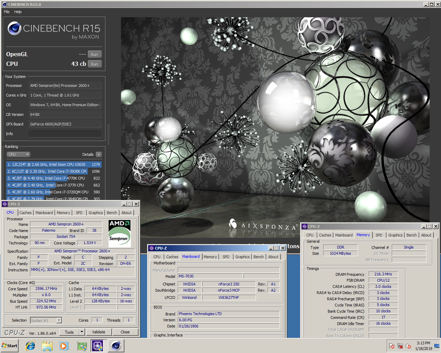Click the Info input field in Cinebench
The width and height of the screenshot is (441, 353).
pos(65,134)
